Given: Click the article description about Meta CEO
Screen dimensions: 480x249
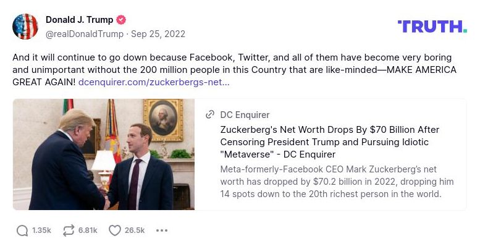Looking at the screenshot, I should pos(337,182).
